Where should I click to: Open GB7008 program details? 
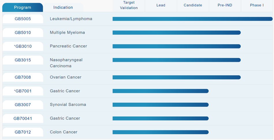pos(23,77)
